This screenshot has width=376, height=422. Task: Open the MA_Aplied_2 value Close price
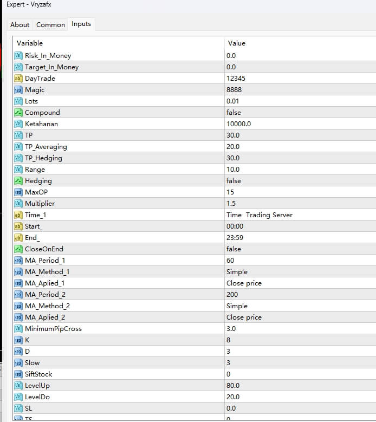pos(244,317)
